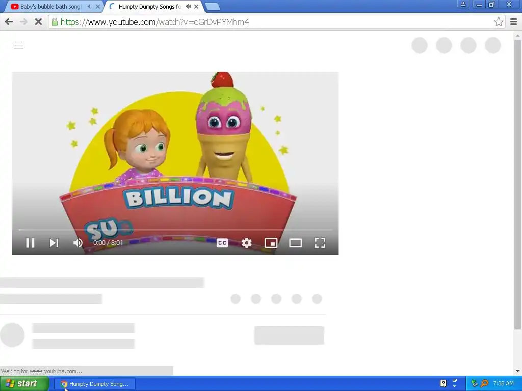522x391 pixels.
Task: Open a new browser tab
Action: (x=212, y=7)
